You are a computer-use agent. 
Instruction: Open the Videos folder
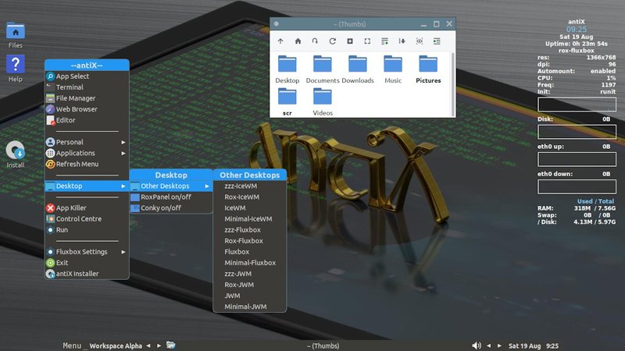323,102
